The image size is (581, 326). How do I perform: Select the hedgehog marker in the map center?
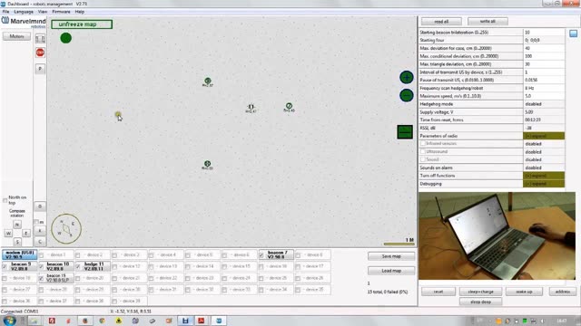coord(251,107)
